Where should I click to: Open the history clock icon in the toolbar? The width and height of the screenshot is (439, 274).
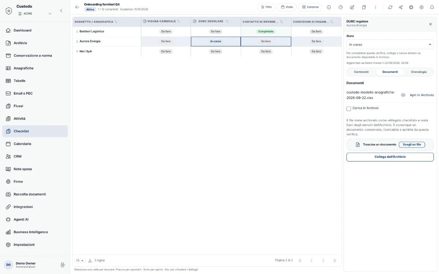(341, 7)
